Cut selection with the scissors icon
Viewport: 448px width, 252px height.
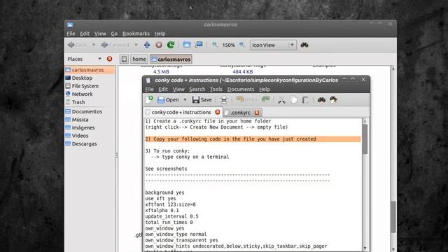[x=281, y=99]
